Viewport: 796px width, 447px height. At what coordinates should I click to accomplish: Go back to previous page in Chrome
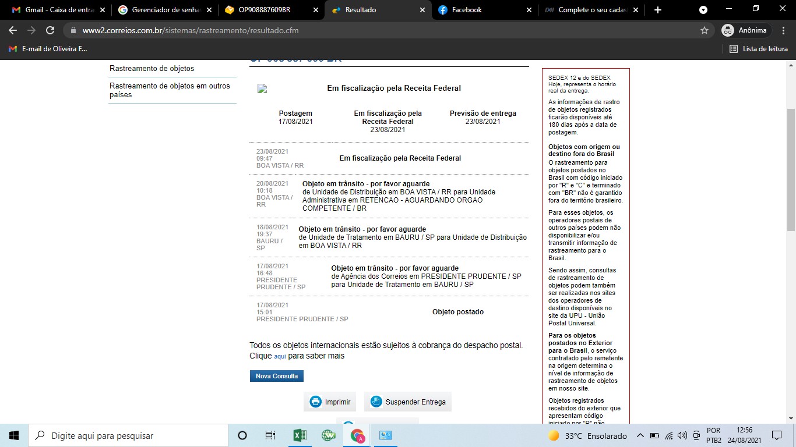(13, 30)
